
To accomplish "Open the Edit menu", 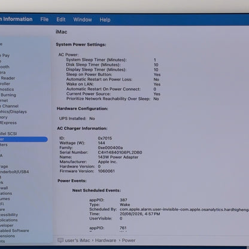I will 61,20.
